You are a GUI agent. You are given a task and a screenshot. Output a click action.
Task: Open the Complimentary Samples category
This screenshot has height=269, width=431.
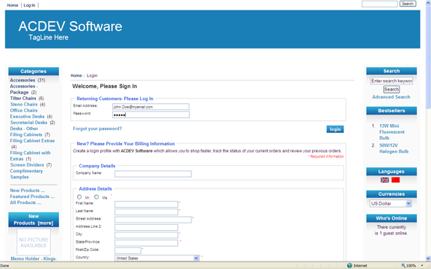point(26,174)
